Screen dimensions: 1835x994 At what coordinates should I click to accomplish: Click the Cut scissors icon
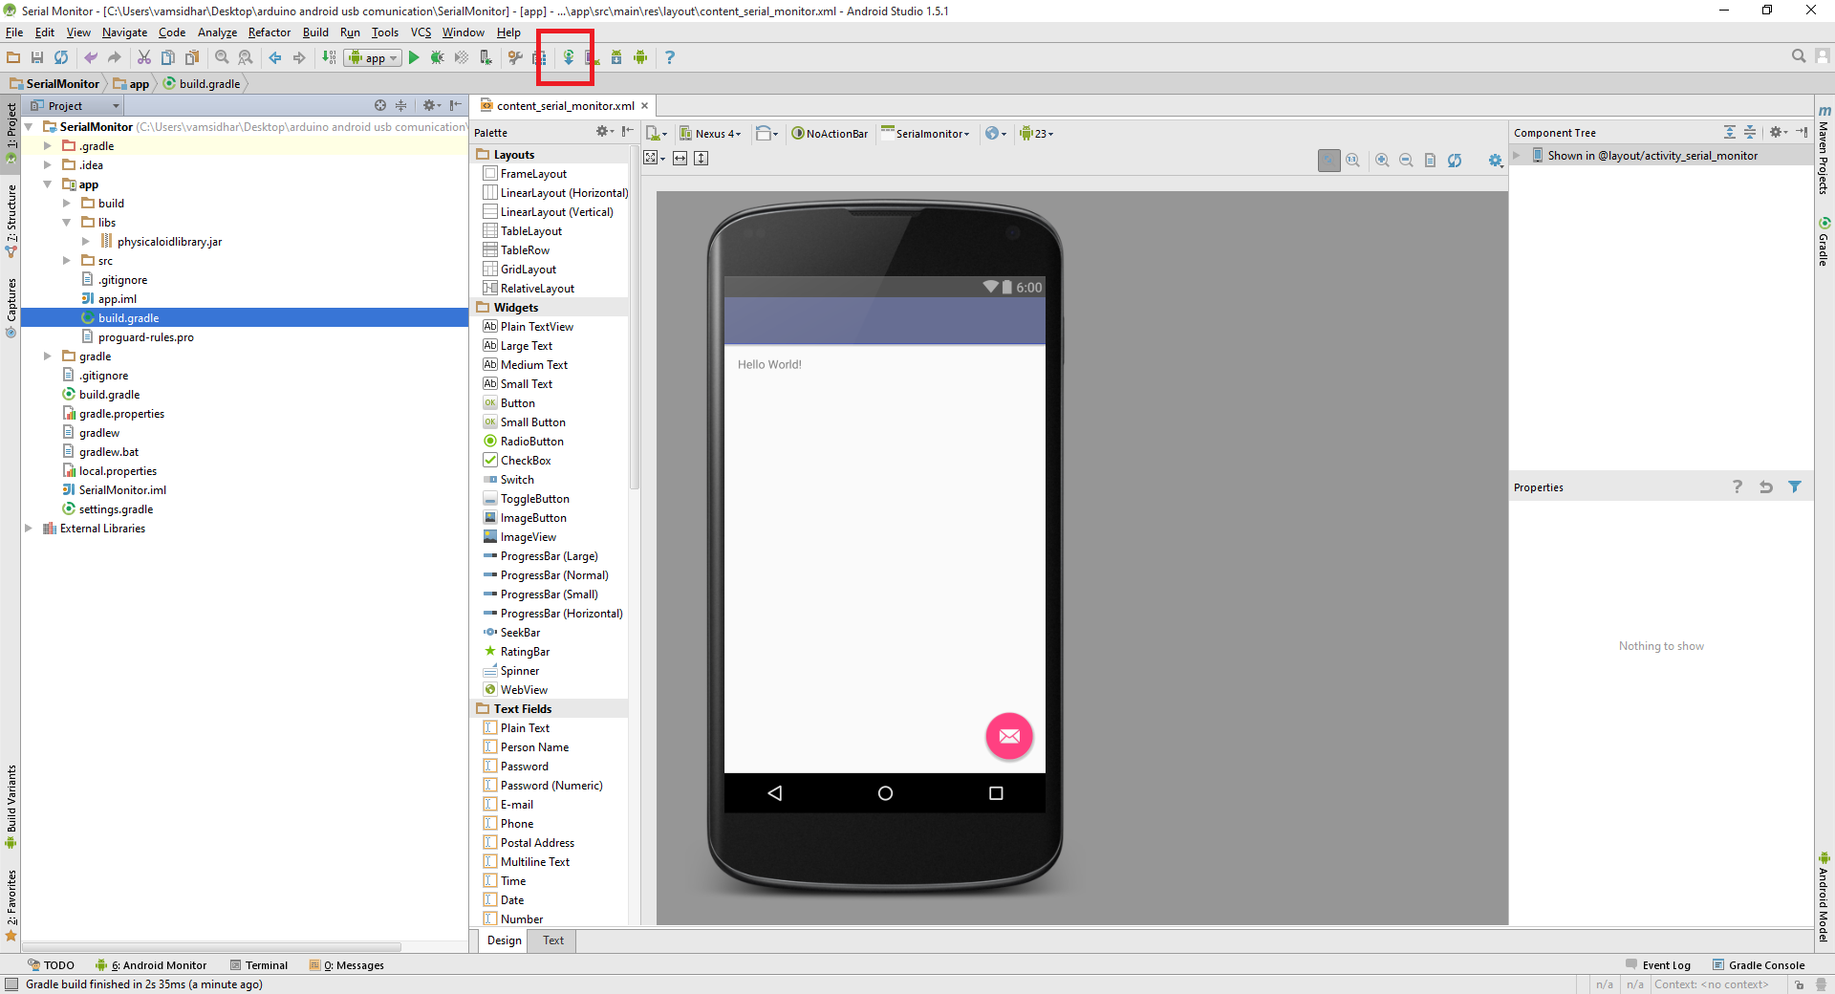(144, 57)
